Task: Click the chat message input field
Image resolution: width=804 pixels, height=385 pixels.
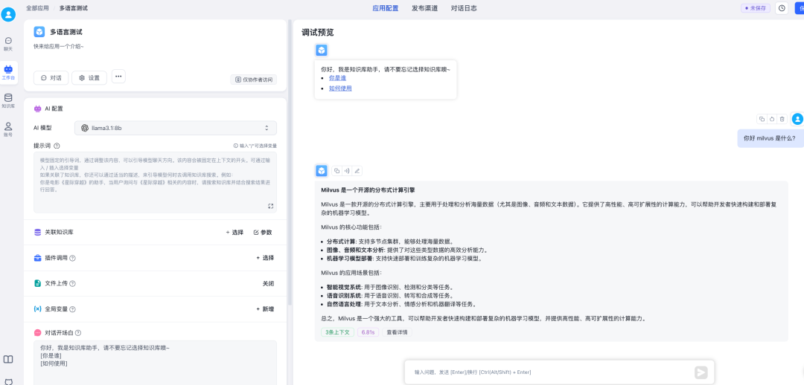Action: click(547, 372)
